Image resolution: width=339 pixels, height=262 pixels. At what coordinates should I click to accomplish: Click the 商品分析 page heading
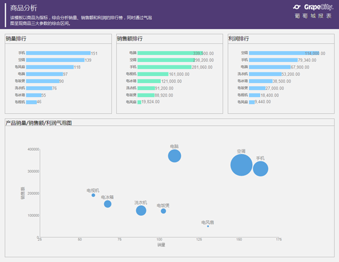pos(24,8)
